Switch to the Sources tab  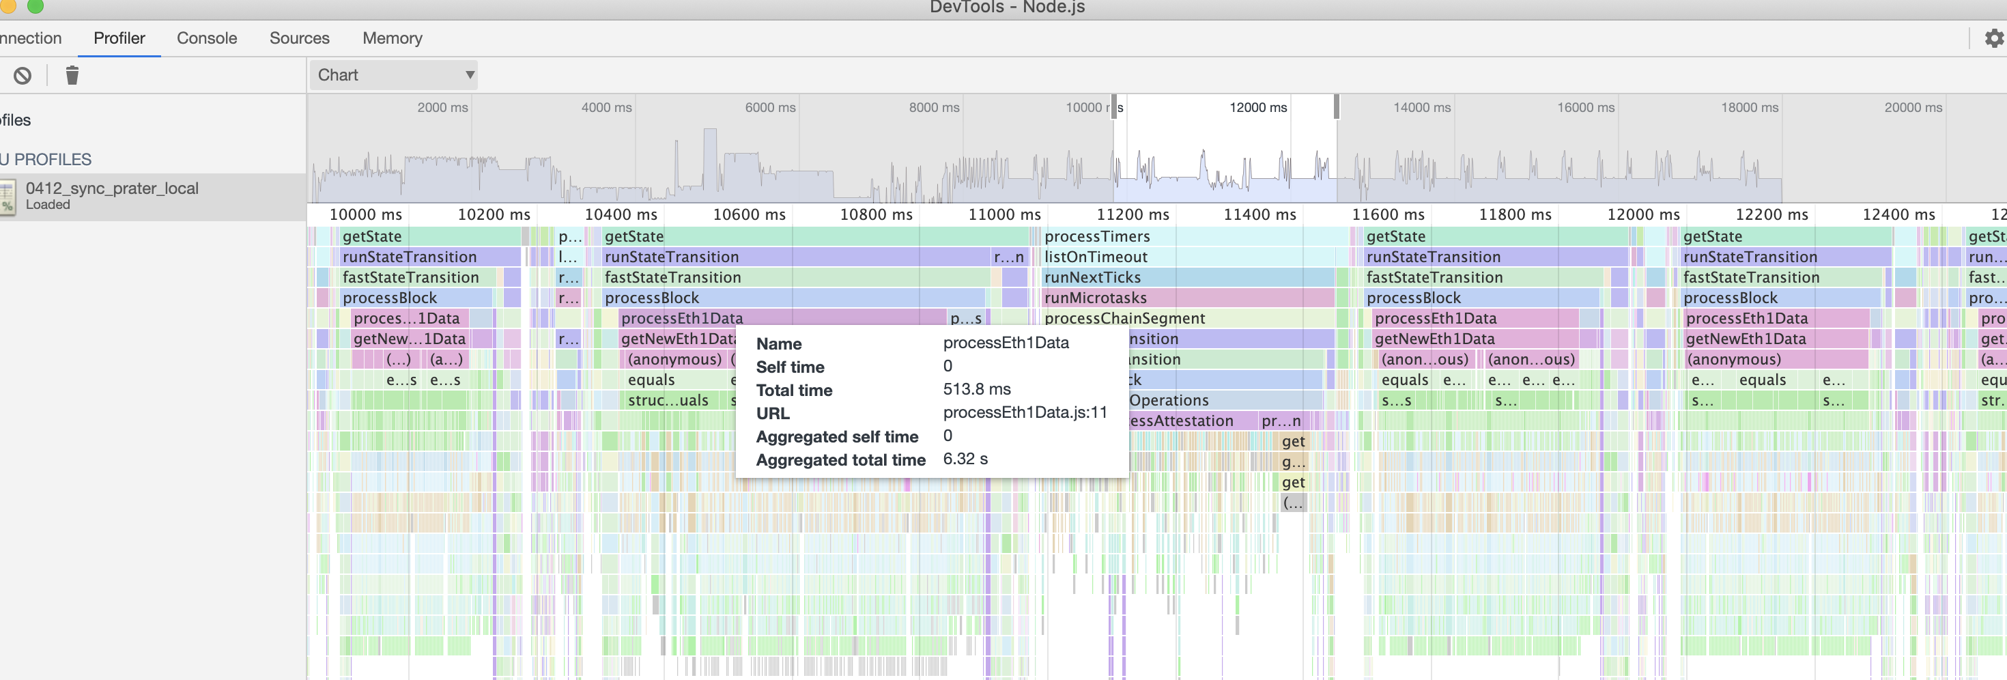(x=299, y=38)
